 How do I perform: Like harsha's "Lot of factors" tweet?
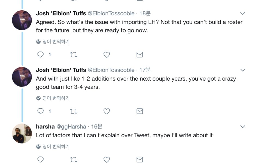pyautogui.click(x=107, y=160)
